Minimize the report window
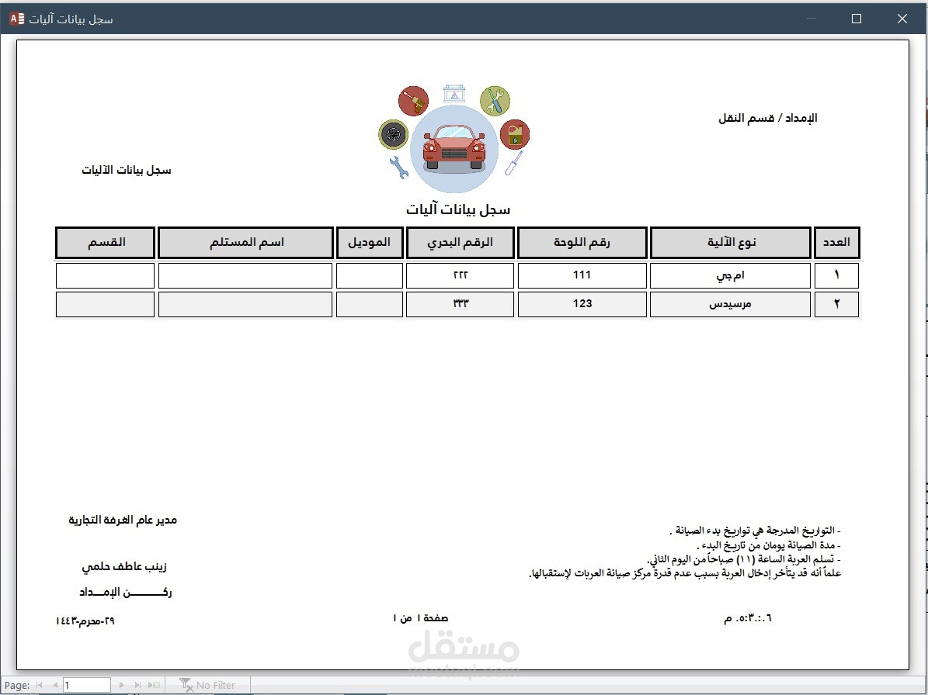Image resolution: width=928 pixels, height=695 pixels. (812, 19)
